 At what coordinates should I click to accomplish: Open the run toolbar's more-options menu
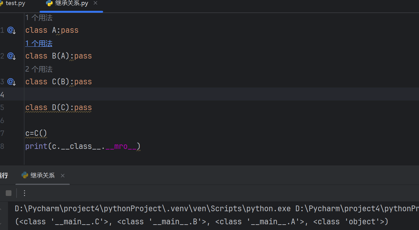tap(24, 193)
